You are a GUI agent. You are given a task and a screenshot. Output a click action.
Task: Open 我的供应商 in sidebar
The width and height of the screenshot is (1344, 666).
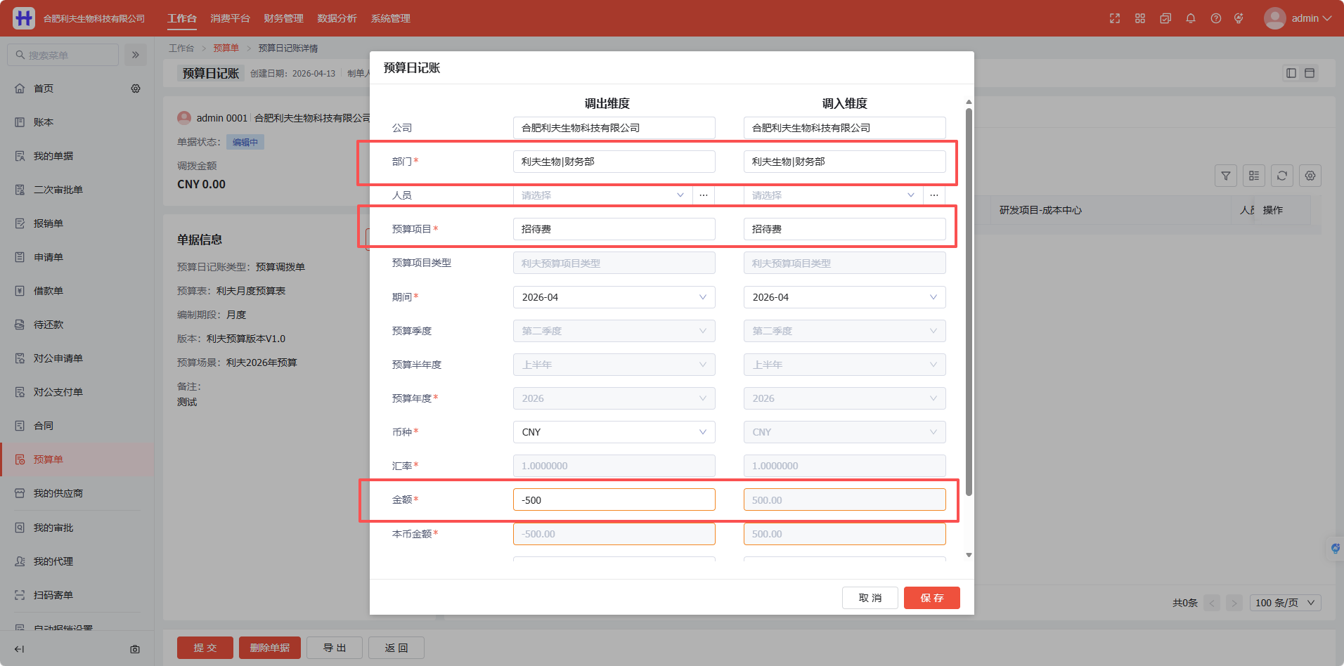[58, 493]
